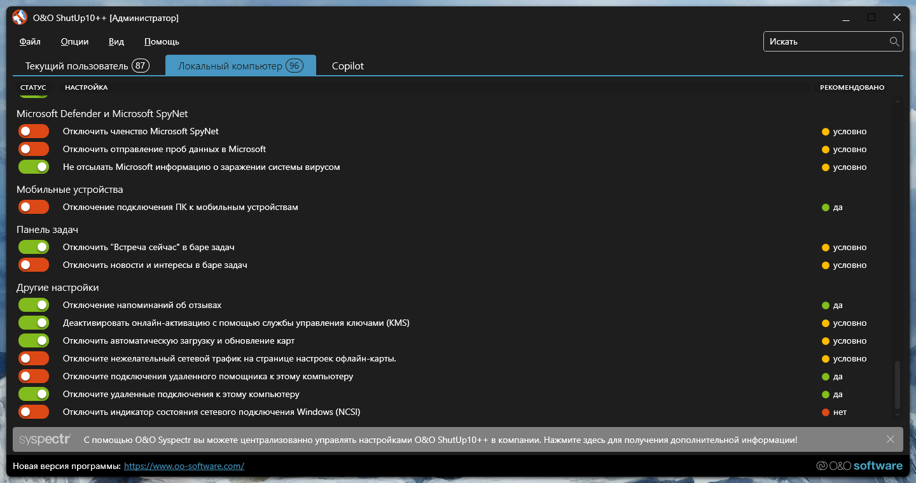Turn on news and interests disabling toggle
Screen dimensions: 916x483
34,265
